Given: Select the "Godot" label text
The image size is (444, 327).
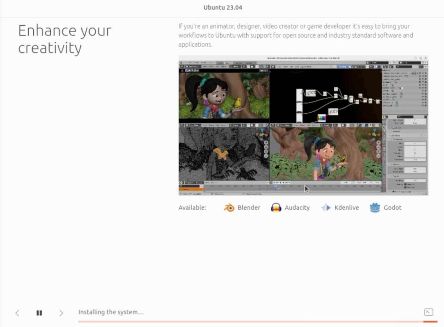Looking at the screenshot, I should click(392, 207).
